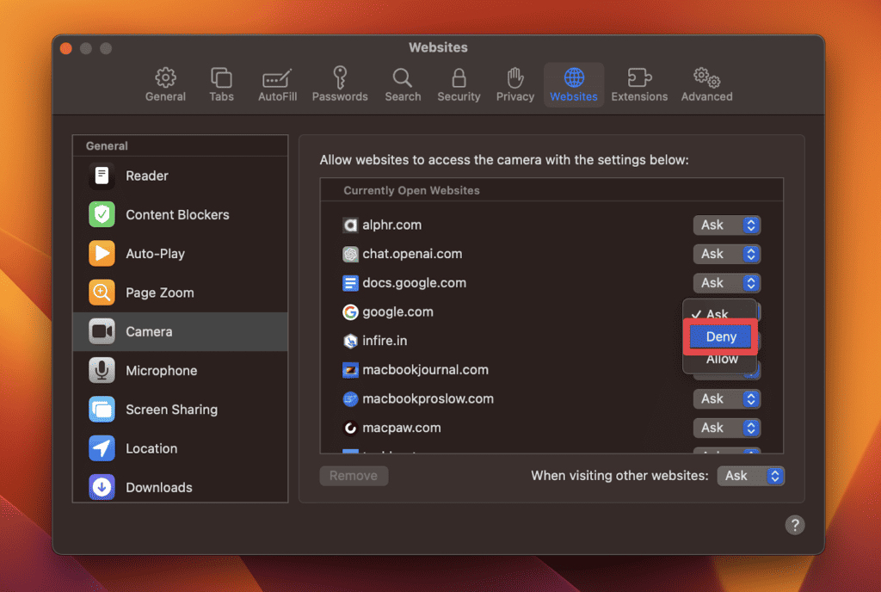The height and width of the screenshot is (592, 881).
Task: Click the alphr.com favicon
Action: (350, 225)
